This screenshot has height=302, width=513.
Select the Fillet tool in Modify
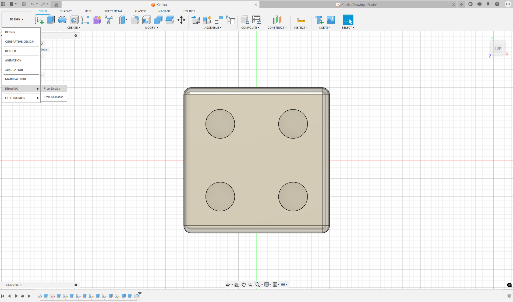pos(135,20)
